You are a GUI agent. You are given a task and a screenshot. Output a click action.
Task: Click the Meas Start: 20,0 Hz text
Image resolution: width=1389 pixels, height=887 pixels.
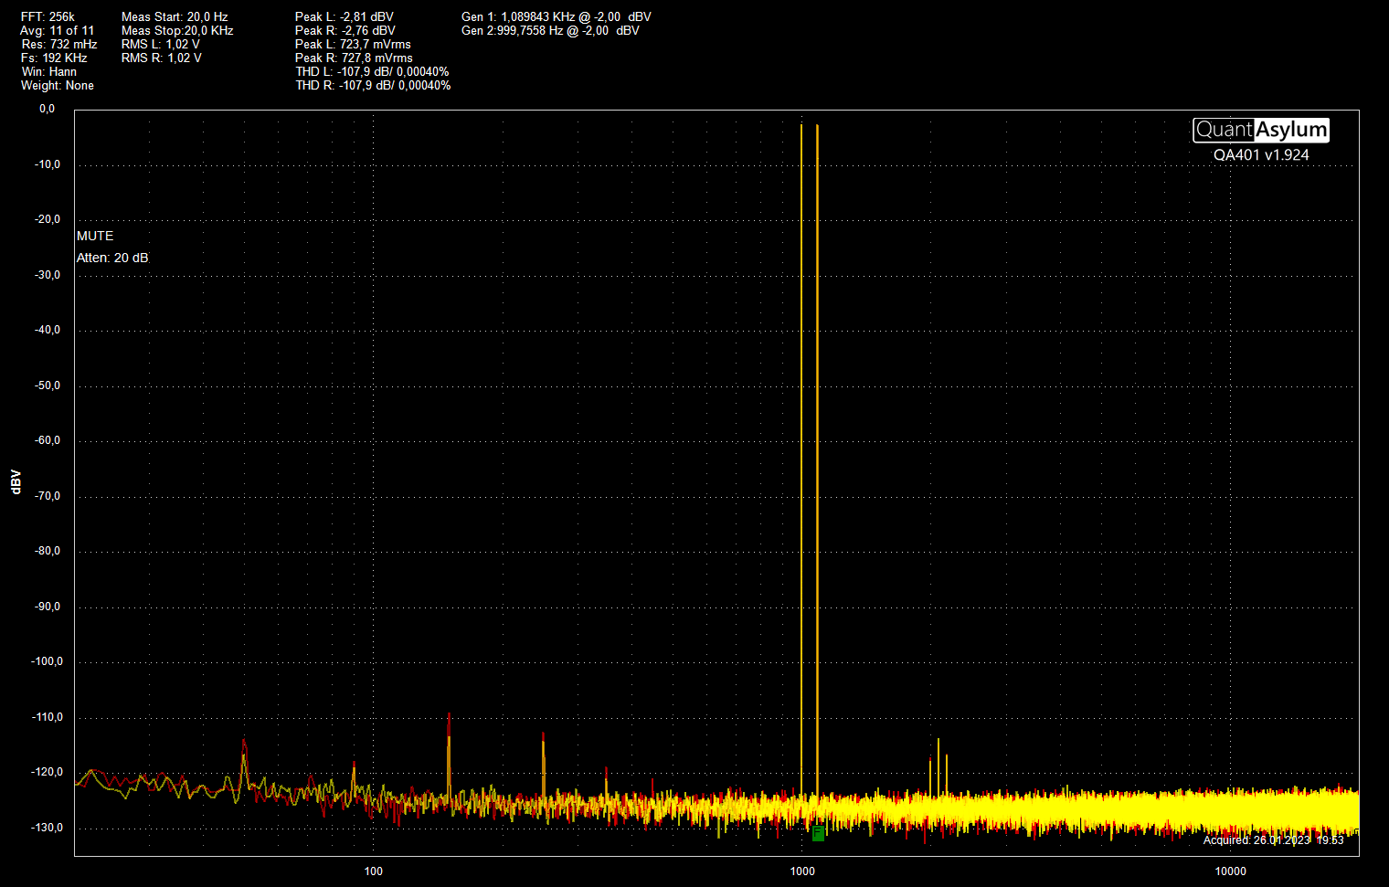coord(175,16)
